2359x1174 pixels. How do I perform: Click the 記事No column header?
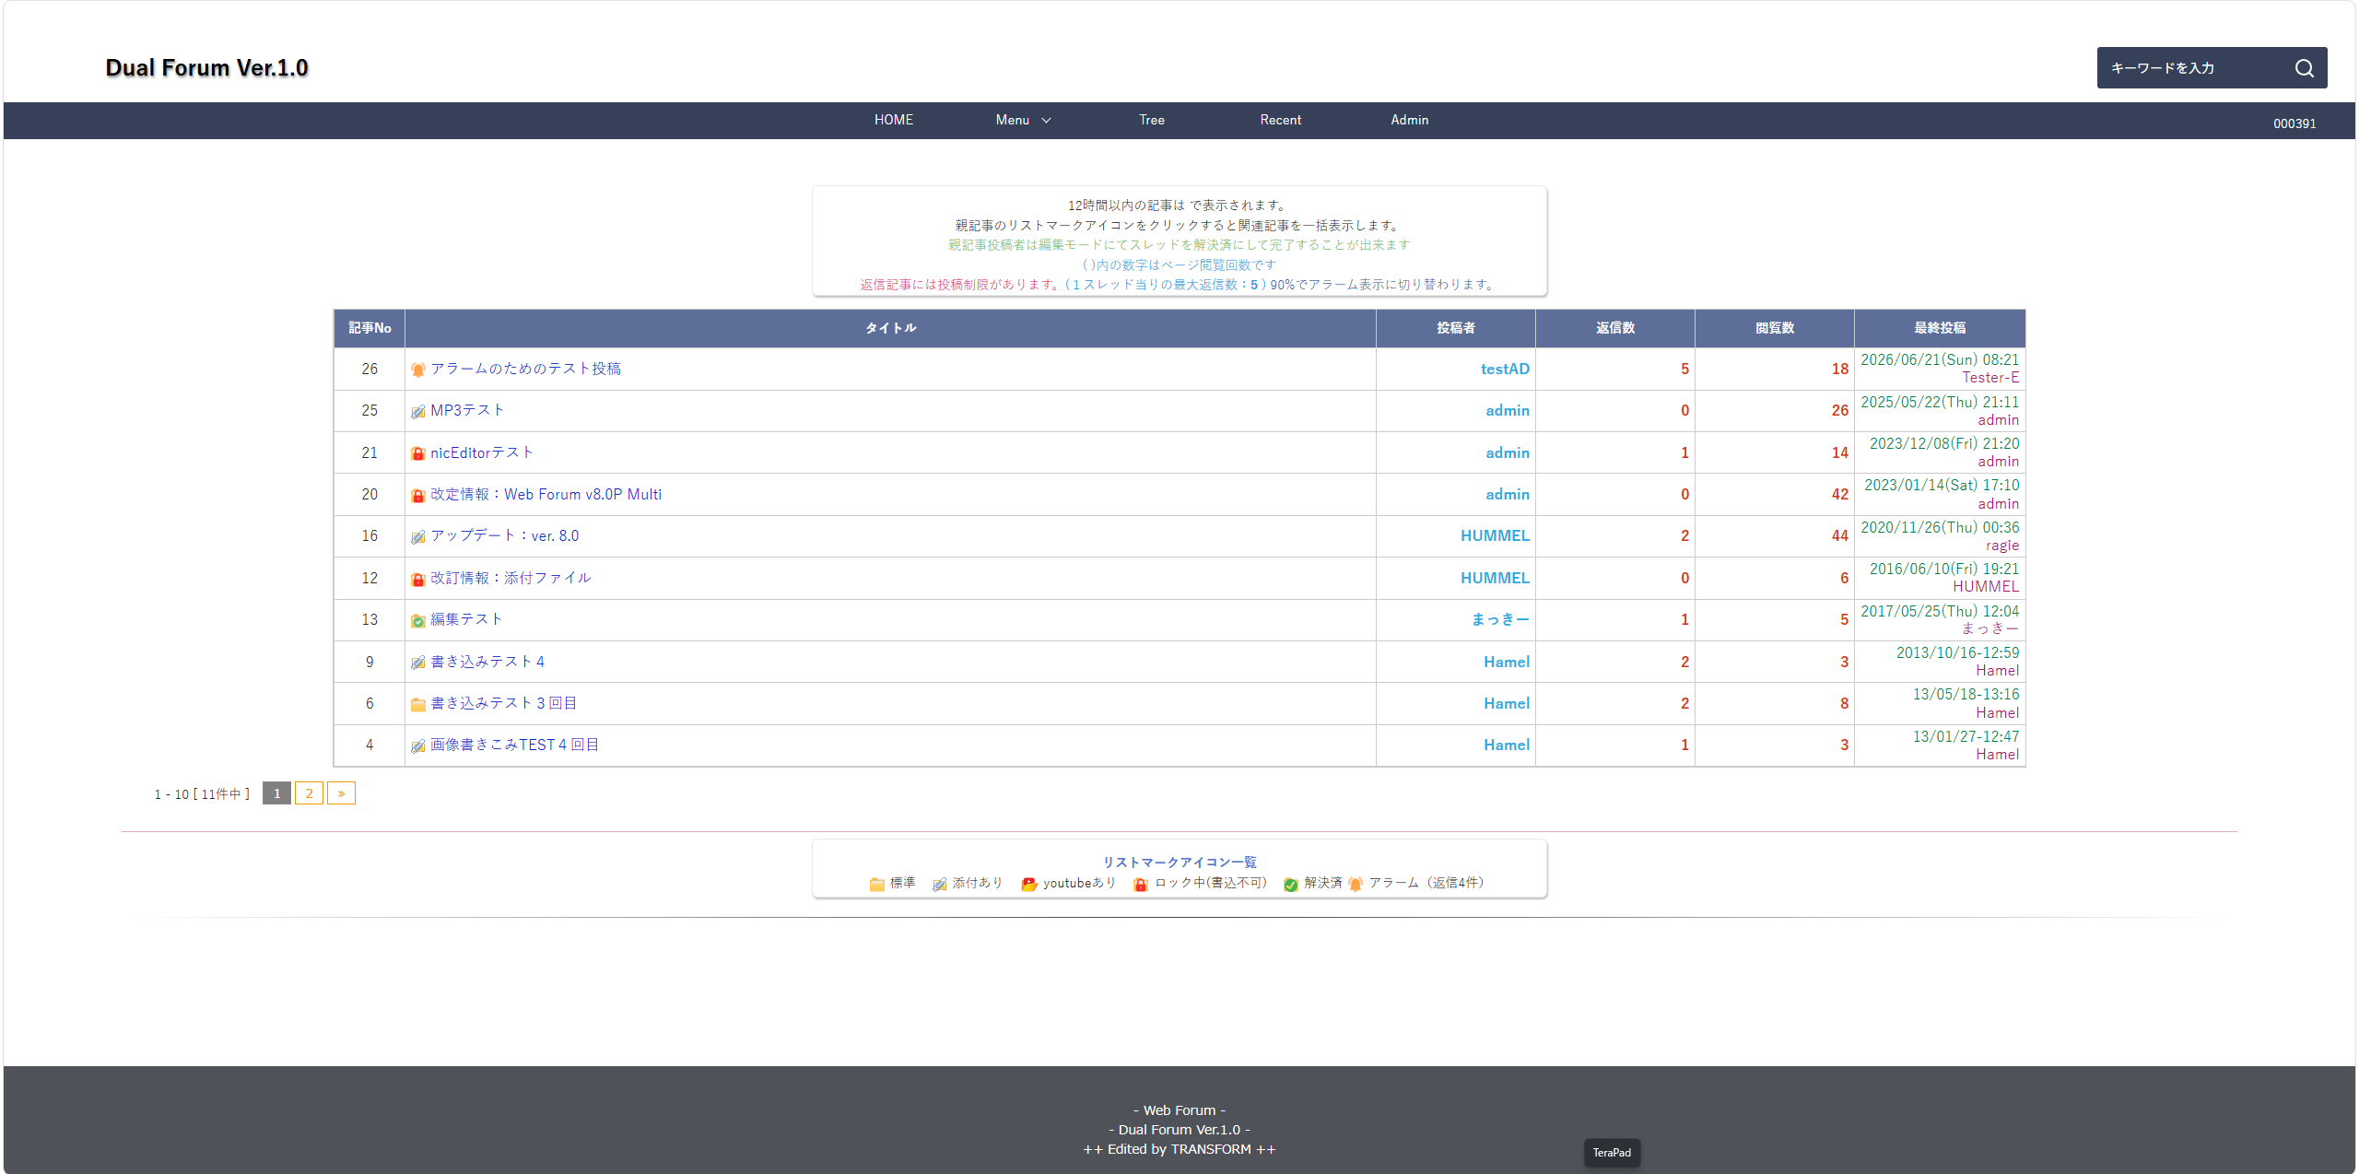[370, 328]
